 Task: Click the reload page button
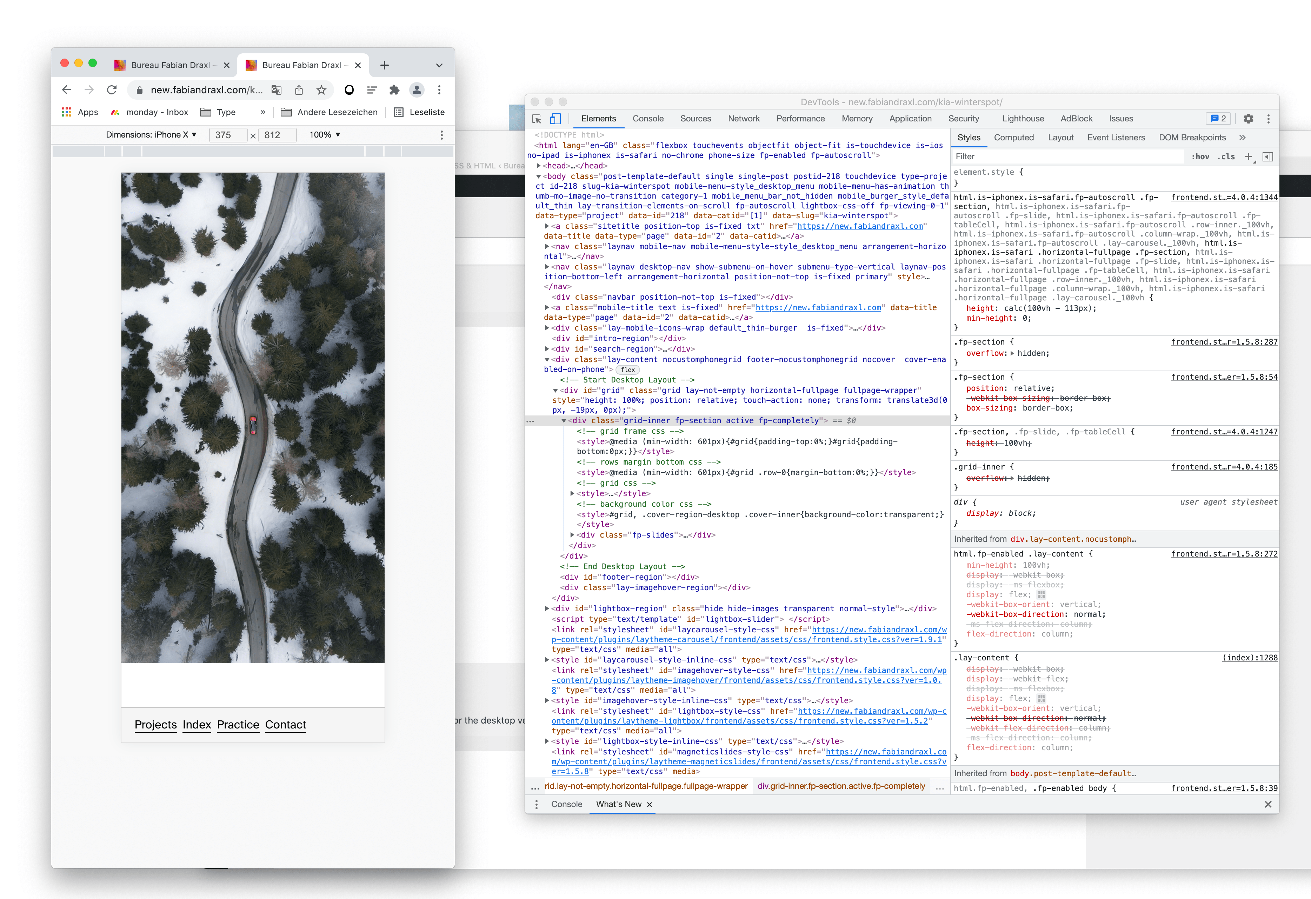(x=112, y=90)
